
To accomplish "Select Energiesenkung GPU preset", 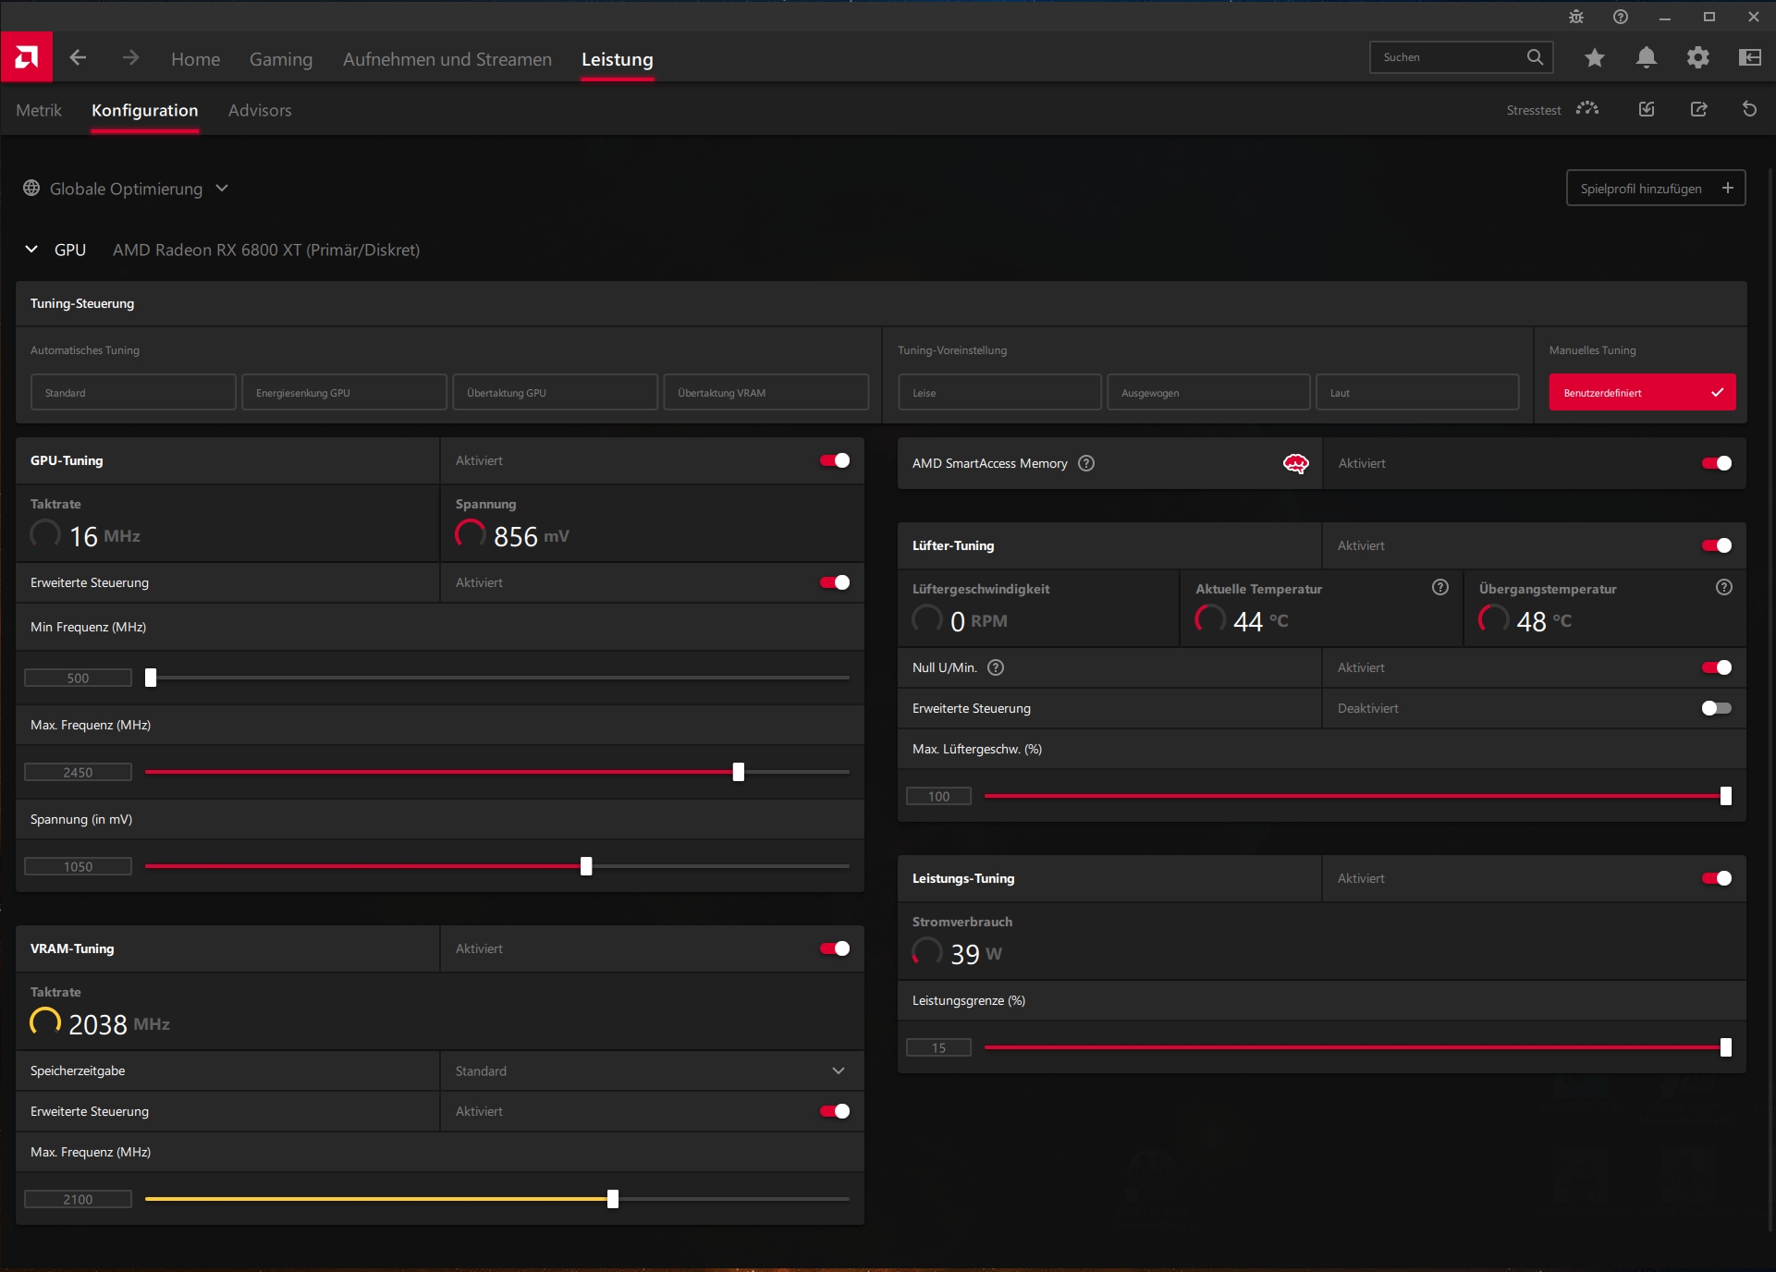I will click(x=344, y=393).
